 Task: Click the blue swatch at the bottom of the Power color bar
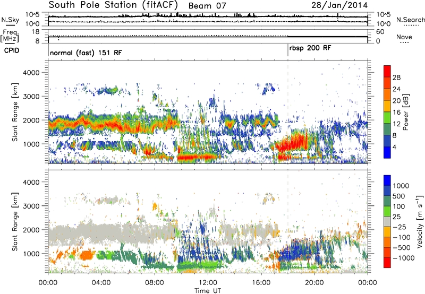(x=387, y=152)
